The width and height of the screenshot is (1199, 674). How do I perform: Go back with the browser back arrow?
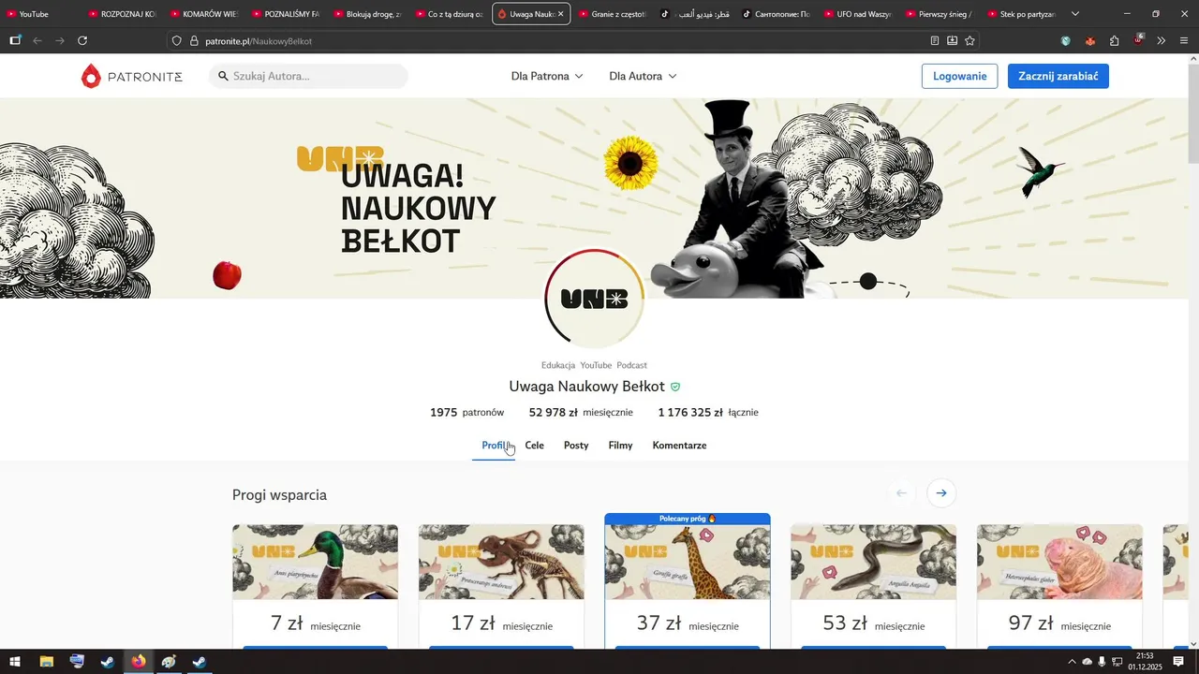(37, 41)
